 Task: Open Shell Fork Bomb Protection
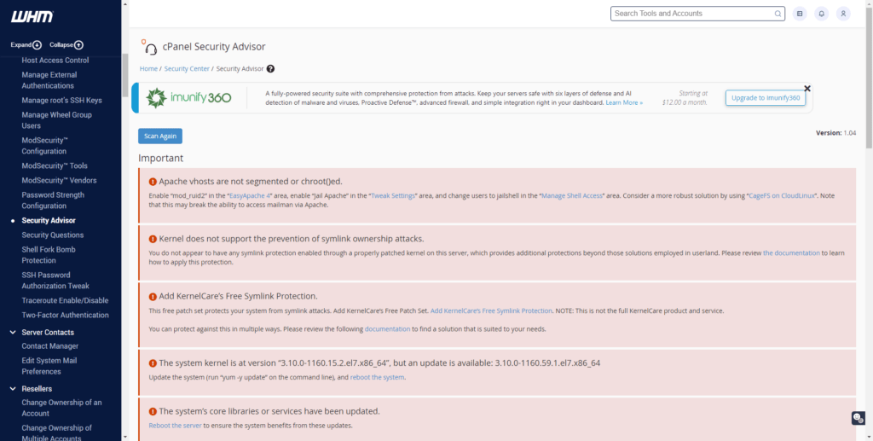49,255
